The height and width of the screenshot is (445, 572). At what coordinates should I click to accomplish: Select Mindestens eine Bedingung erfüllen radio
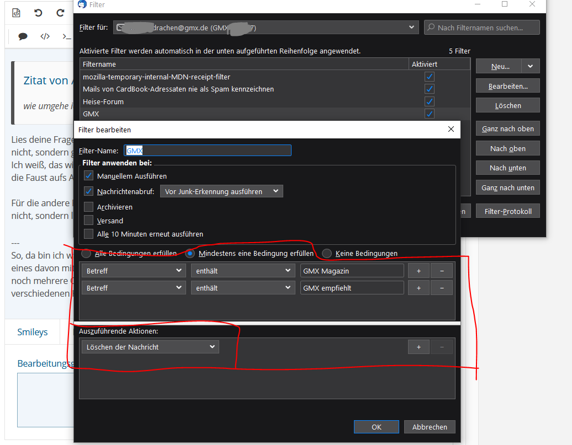[x=190, y=253]
